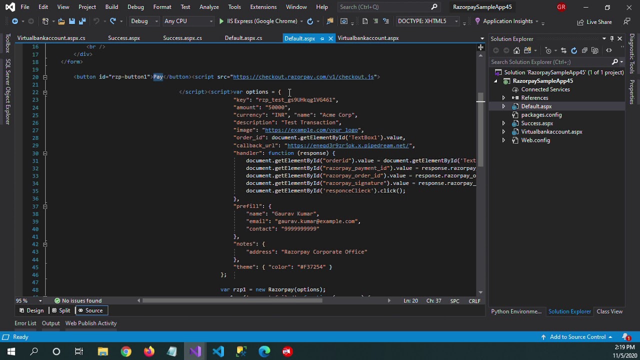This screenshot has width=640, height=360.
Task: Open File Explorer from the taskbar
Action: click(x=103, y=351)
